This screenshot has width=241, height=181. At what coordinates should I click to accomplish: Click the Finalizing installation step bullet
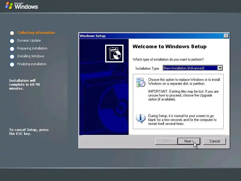tap(12, 64)
